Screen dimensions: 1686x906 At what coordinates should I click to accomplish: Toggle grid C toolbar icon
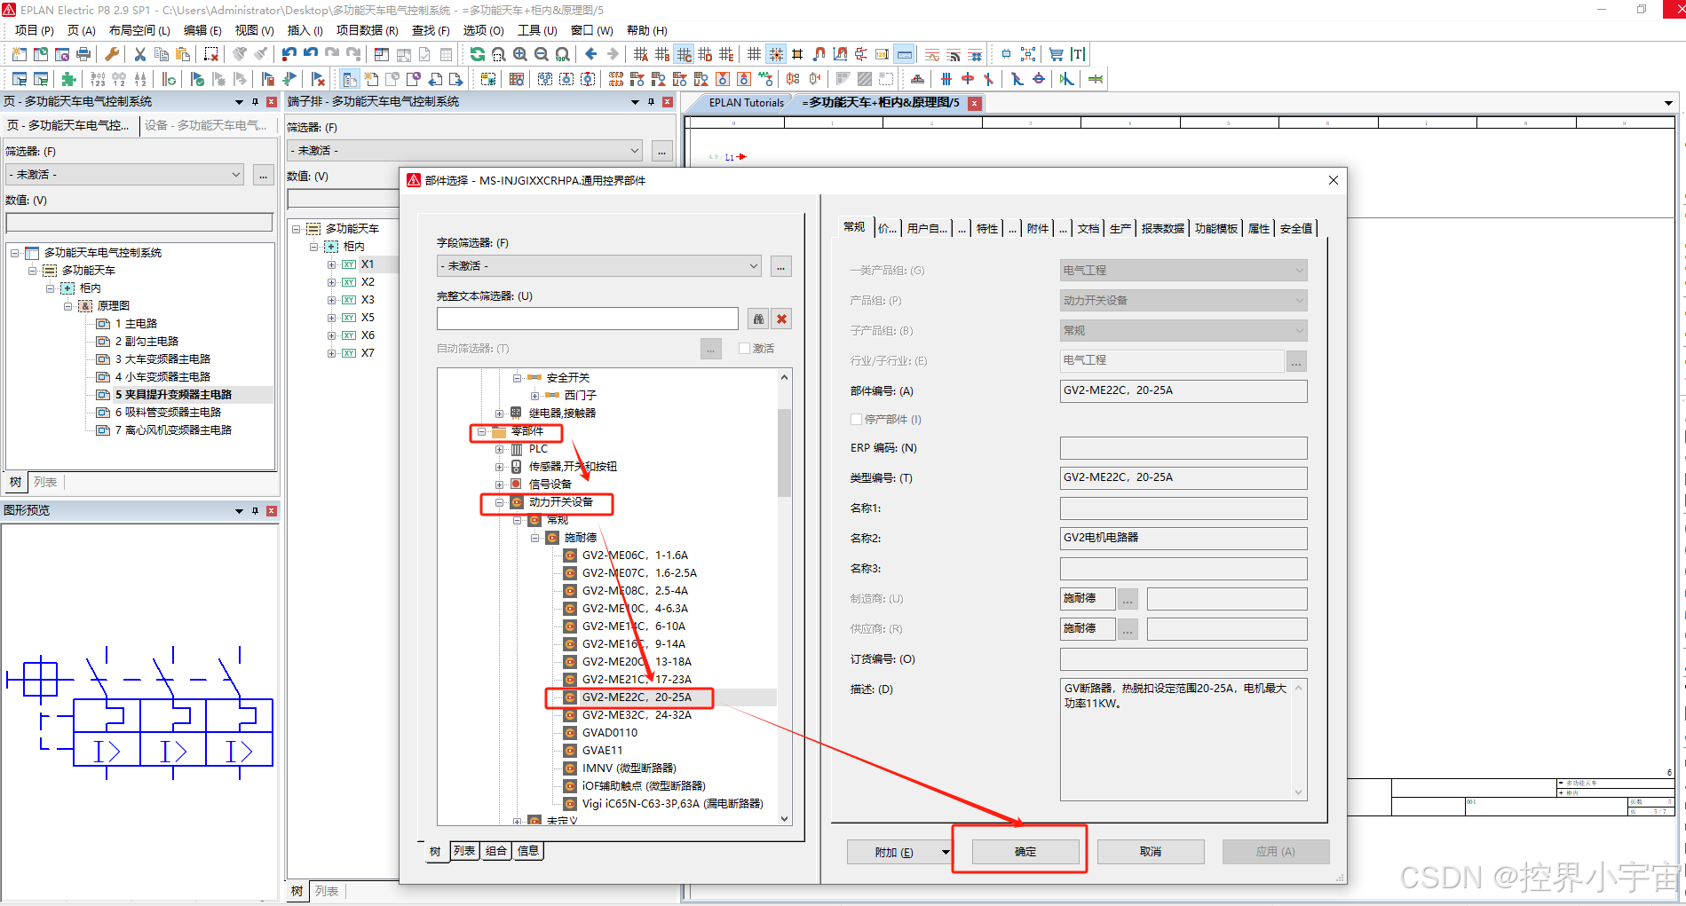(x=684, y=54)
